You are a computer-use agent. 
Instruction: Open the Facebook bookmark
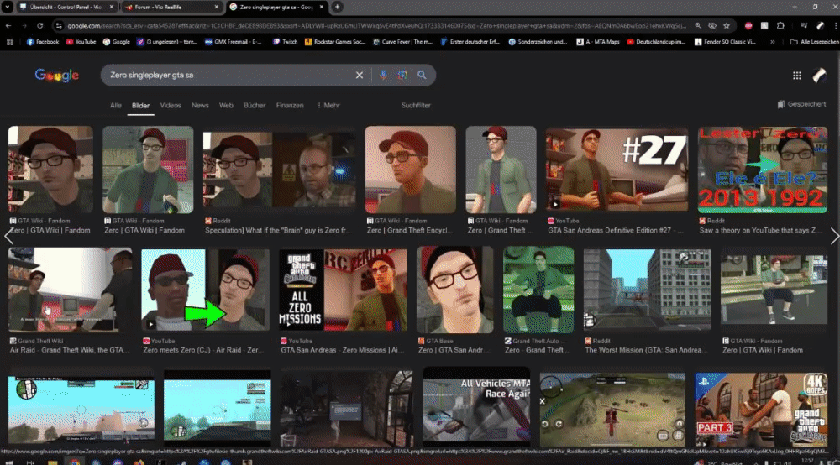click(43, 42)
